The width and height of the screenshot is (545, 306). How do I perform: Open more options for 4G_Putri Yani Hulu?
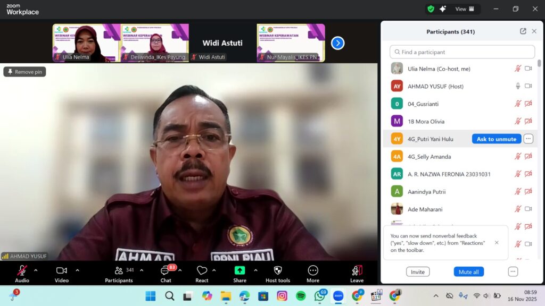click(x=528, y=139)
